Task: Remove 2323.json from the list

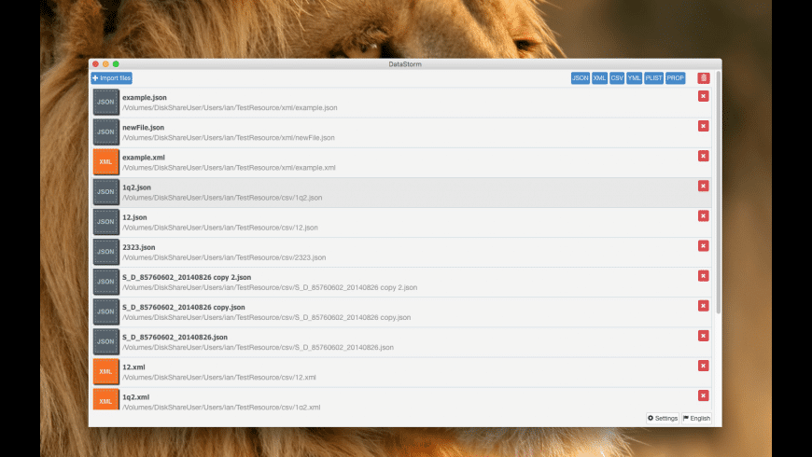Action: pyautogui.click(x=703, y=246)
